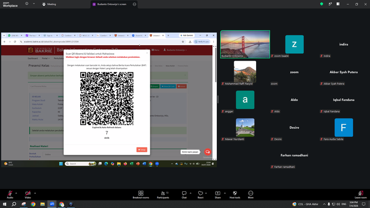
Task: Click the Dashboard menu item
Action: (32, 58)
